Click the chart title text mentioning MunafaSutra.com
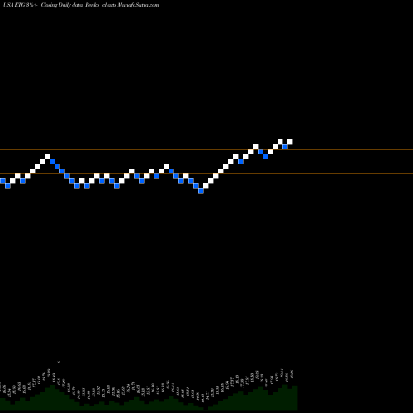 point(81,5)
